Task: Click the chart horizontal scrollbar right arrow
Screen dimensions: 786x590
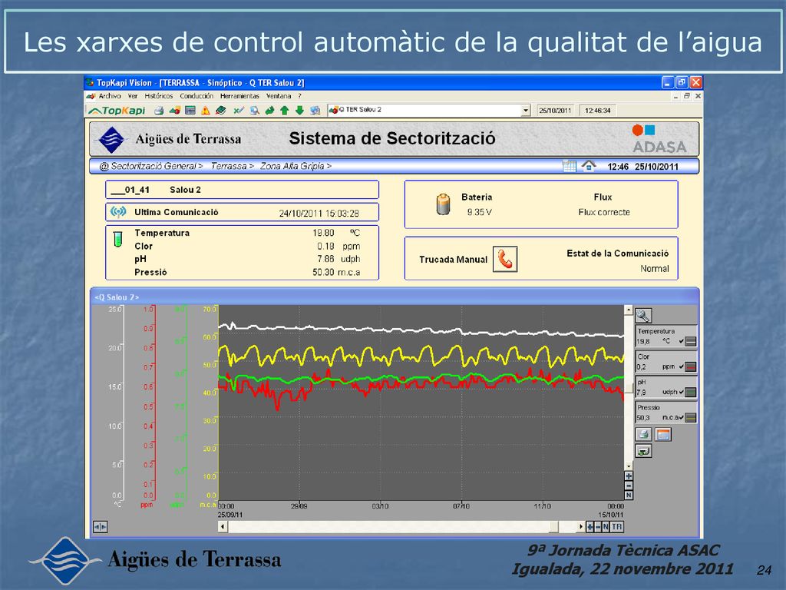Action: pyautogui.click(x=581, y=527)
